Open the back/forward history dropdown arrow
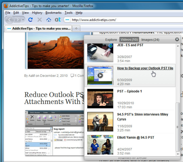The width and height of the screenshot is (183, 162). point(23,20)
